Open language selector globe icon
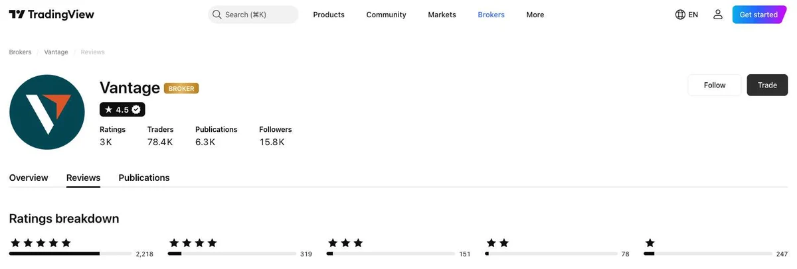The height and width of the screenshot is (269, 797). click(x=680, y=15)
